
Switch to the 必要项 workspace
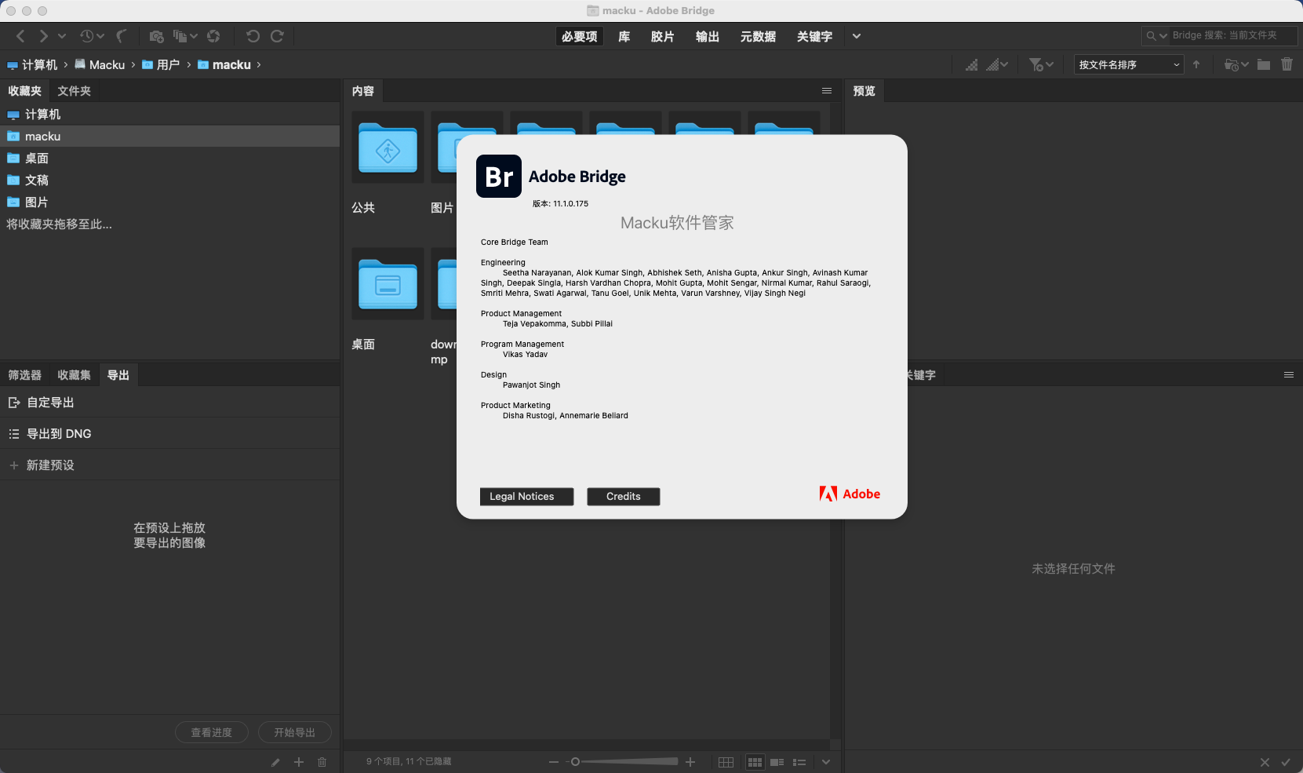tap(579, 36)
